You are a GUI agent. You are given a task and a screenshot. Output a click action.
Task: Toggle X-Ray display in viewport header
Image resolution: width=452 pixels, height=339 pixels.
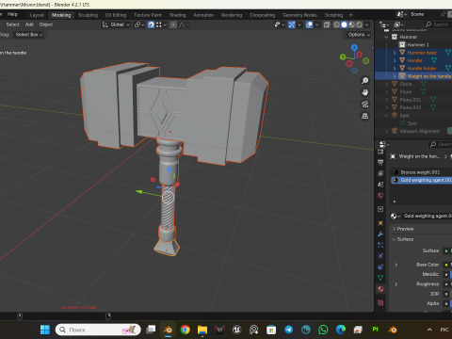pyautogui.click(x=327, y=24)
